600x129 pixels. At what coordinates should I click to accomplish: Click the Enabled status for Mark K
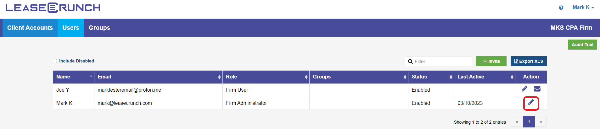[421, 103]
